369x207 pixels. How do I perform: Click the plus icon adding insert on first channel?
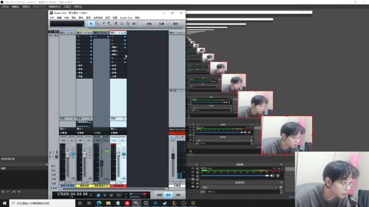[x=71, y=33]
